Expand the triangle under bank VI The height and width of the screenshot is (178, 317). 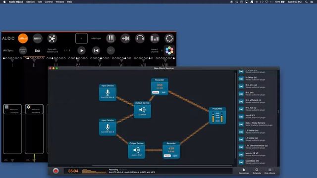121,60
